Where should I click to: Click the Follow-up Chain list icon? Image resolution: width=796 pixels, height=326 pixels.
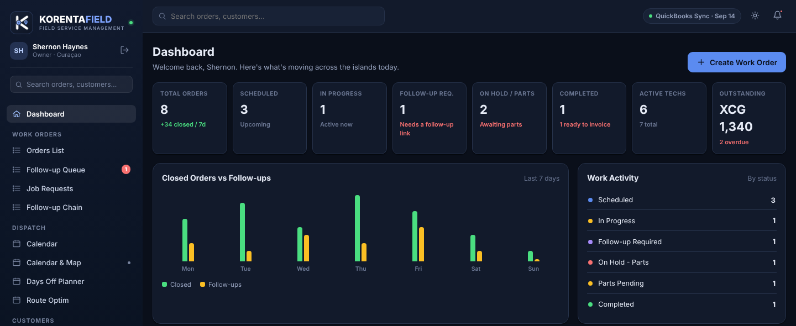(x=16, y=207)
